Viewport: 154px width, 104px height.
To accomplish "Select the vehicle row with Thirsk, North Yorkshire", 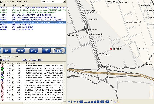I will 33,13.
